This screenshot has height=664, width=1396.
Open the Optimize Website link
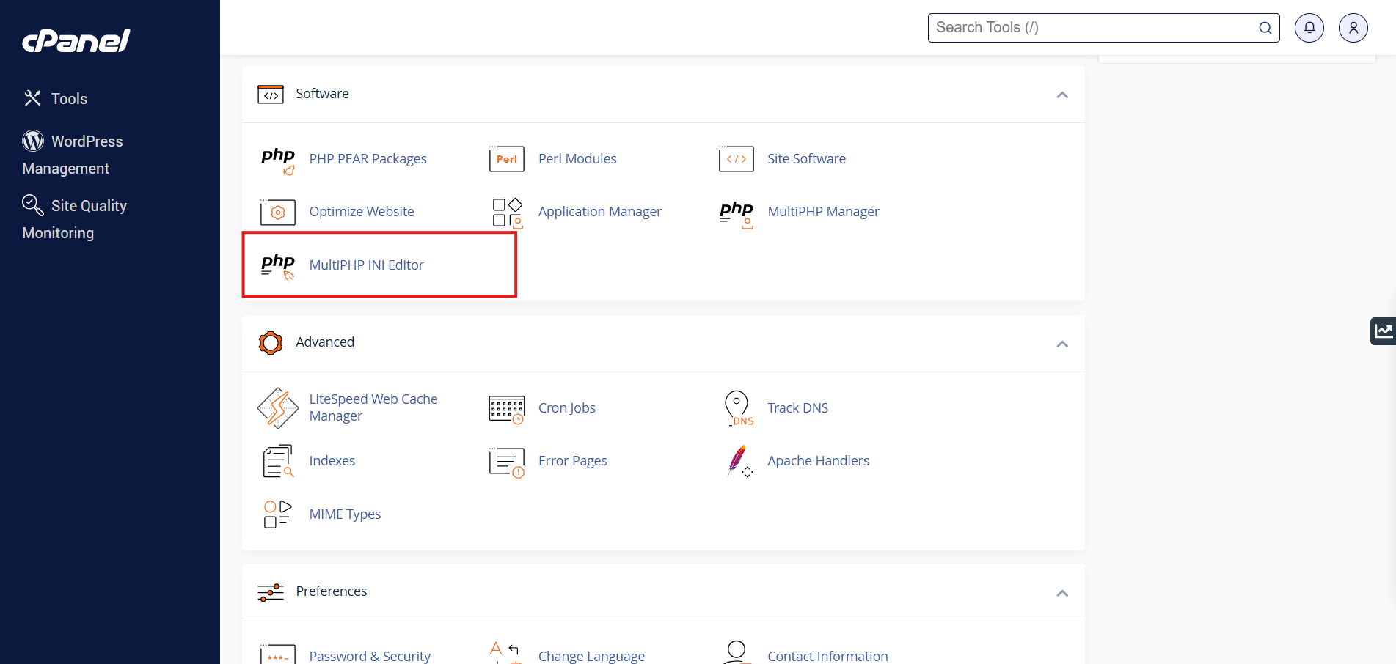pyautogui.click(x=361, y=212)
